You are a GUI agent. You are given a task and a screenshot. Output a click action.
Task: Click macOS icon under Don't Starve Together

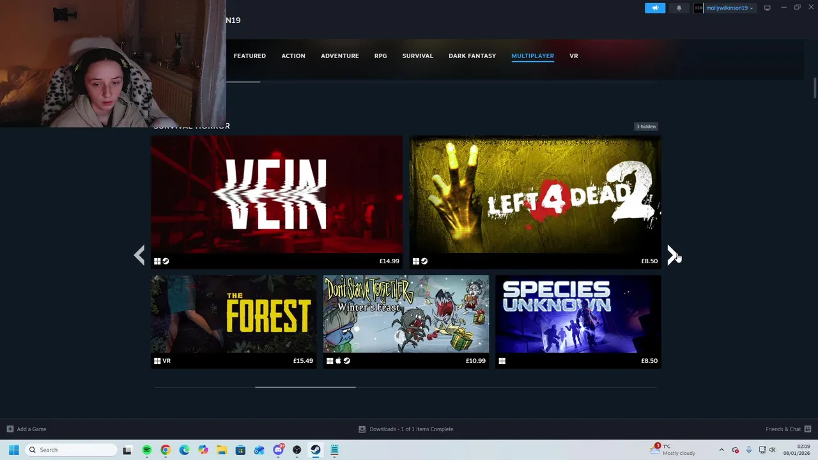[339, 361]
